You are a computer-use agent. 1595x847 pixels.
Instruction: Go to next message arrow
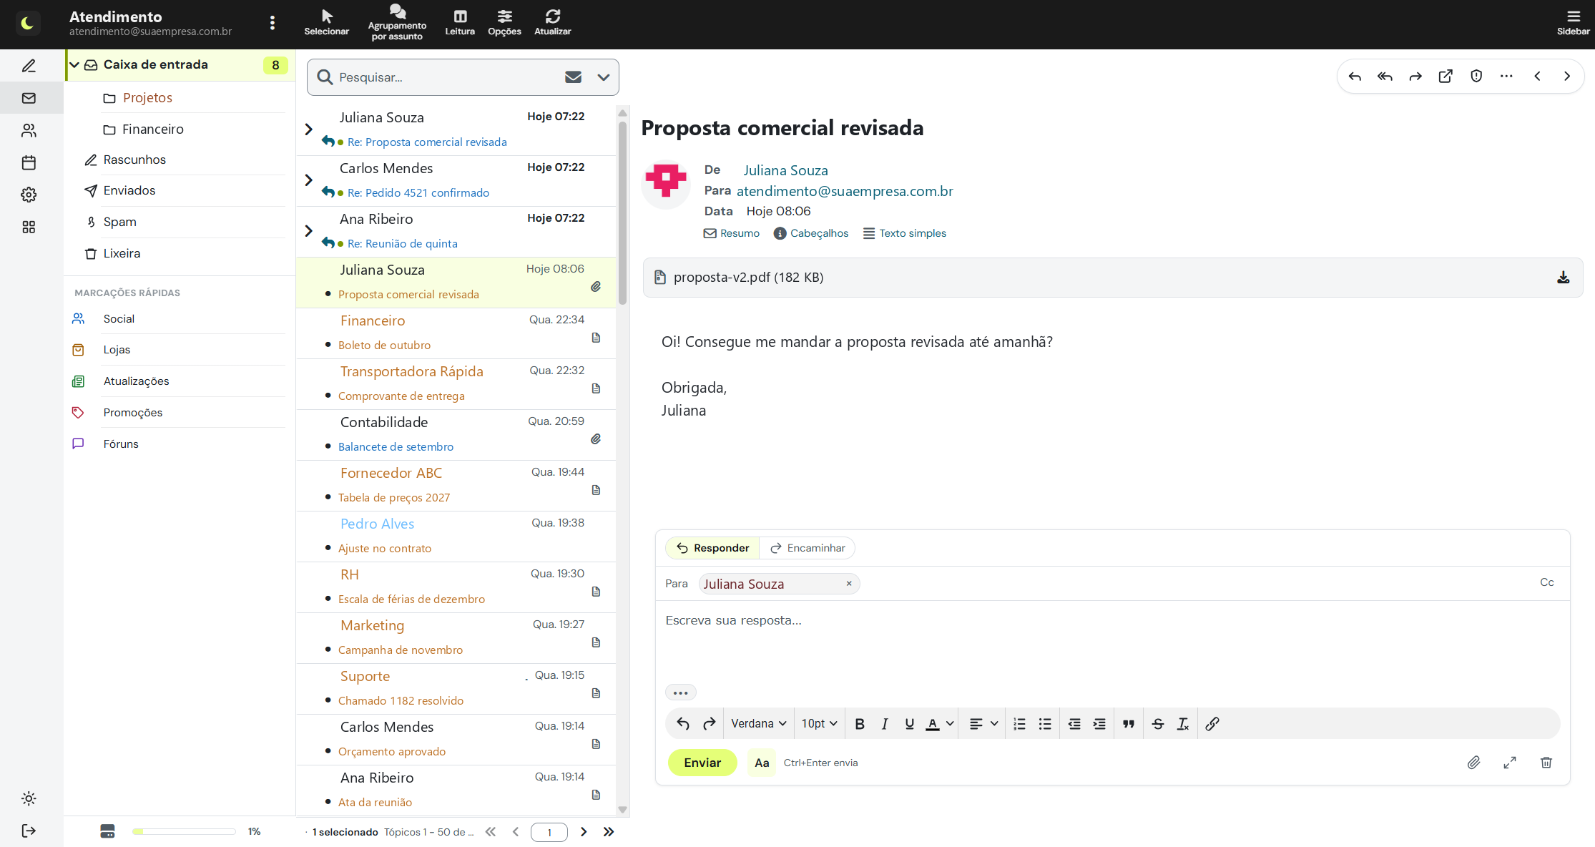coord(1567,77)
